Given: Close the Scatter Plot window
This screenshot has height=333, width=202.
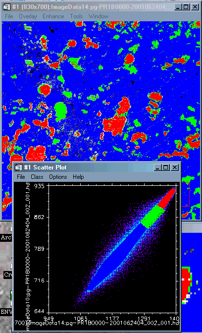Looking at the screenshot, I should 175,167.
